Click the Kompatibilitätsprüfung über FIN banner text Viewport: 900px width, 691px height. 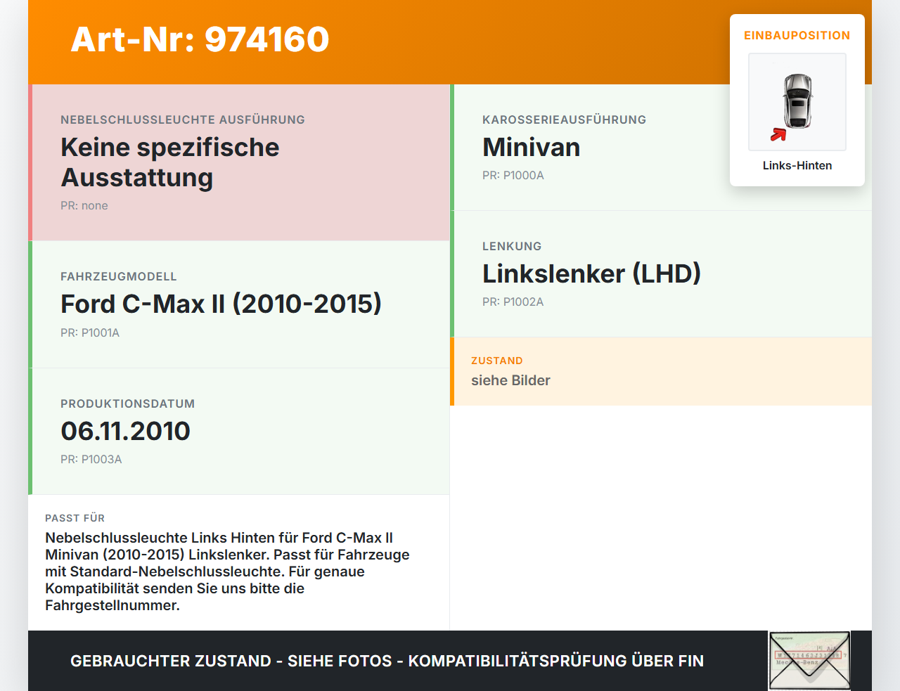(387, 661)
